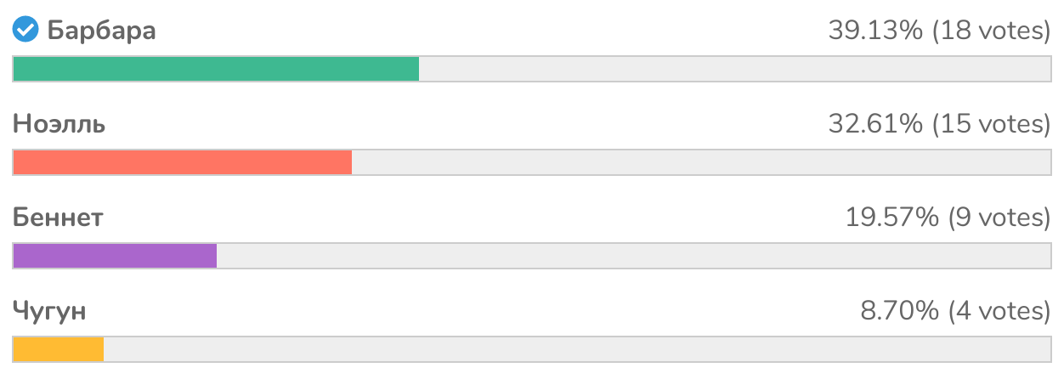This screenshot has width=1064, height=379.
Task: Choose the Беннет poll option label
Action: [x=58, y=218]
